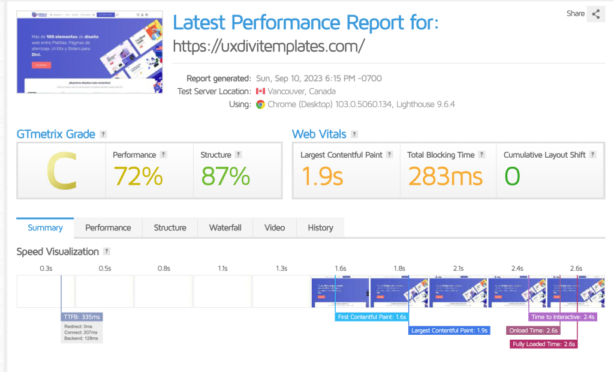The image size is (614, 372).
Task: Open Web Vitals help question mark
Action: [x=354, y=134]
